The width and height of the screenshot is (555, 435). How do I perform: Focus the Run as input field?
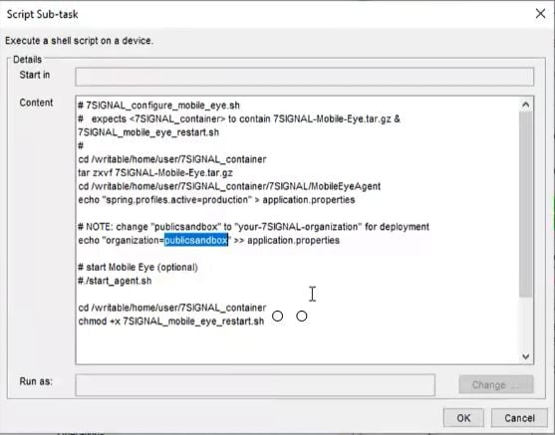click(x=255, y=385)
